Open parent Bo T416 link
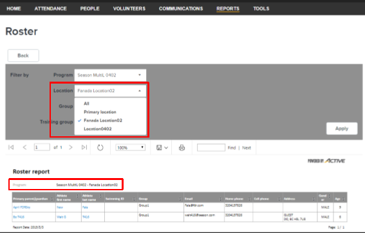This screenshot has height=234, width=365. [x=19, y=217]
